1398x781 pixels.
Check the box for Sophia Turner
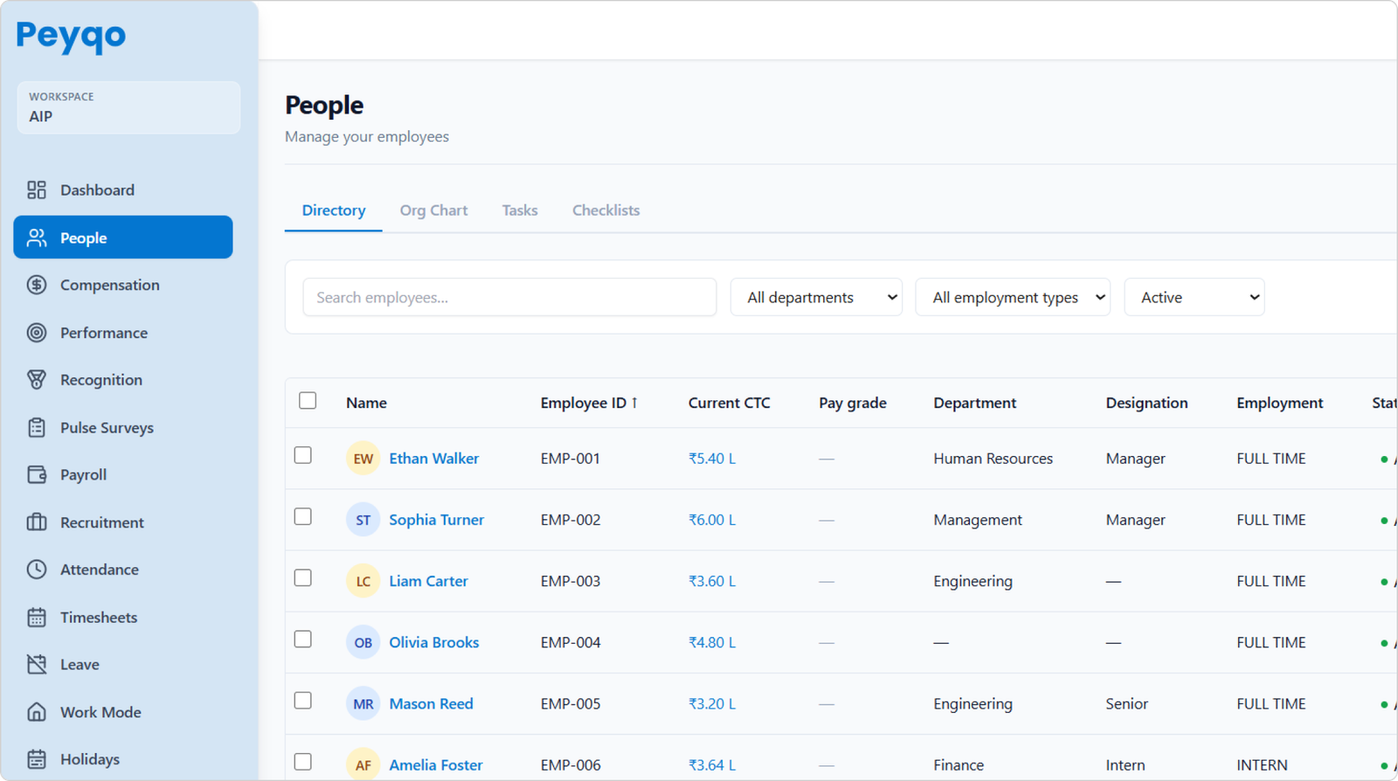coord(303,516)
